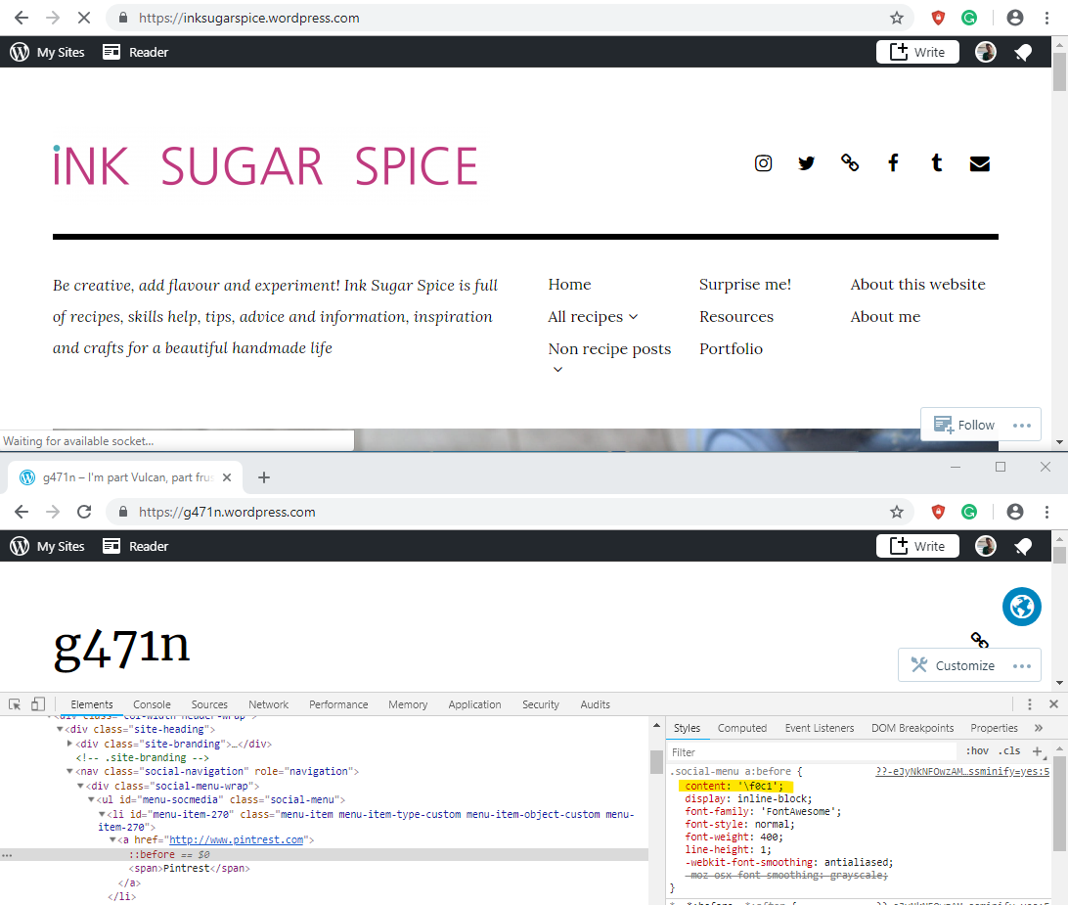Open Chrome profile icon in top window
Viewport: 1068px width, 905px height.
tap(1015, 18)
